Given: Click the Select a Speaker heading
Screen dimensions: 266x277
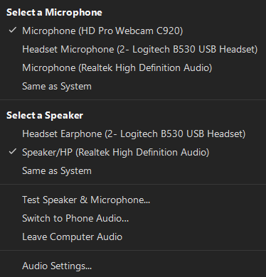Looking at the screenshot, I should coord(45,115).
